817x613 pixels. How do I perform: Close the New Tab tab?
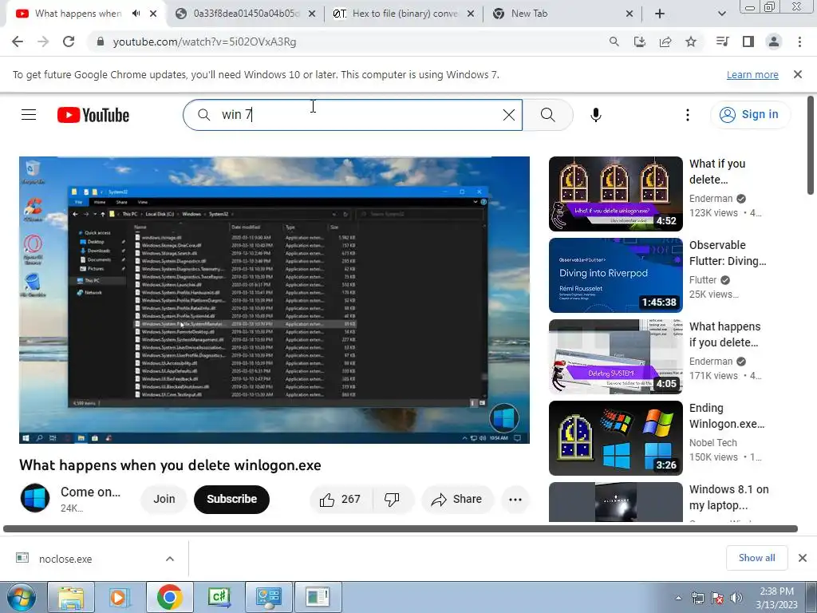(630, 14)
